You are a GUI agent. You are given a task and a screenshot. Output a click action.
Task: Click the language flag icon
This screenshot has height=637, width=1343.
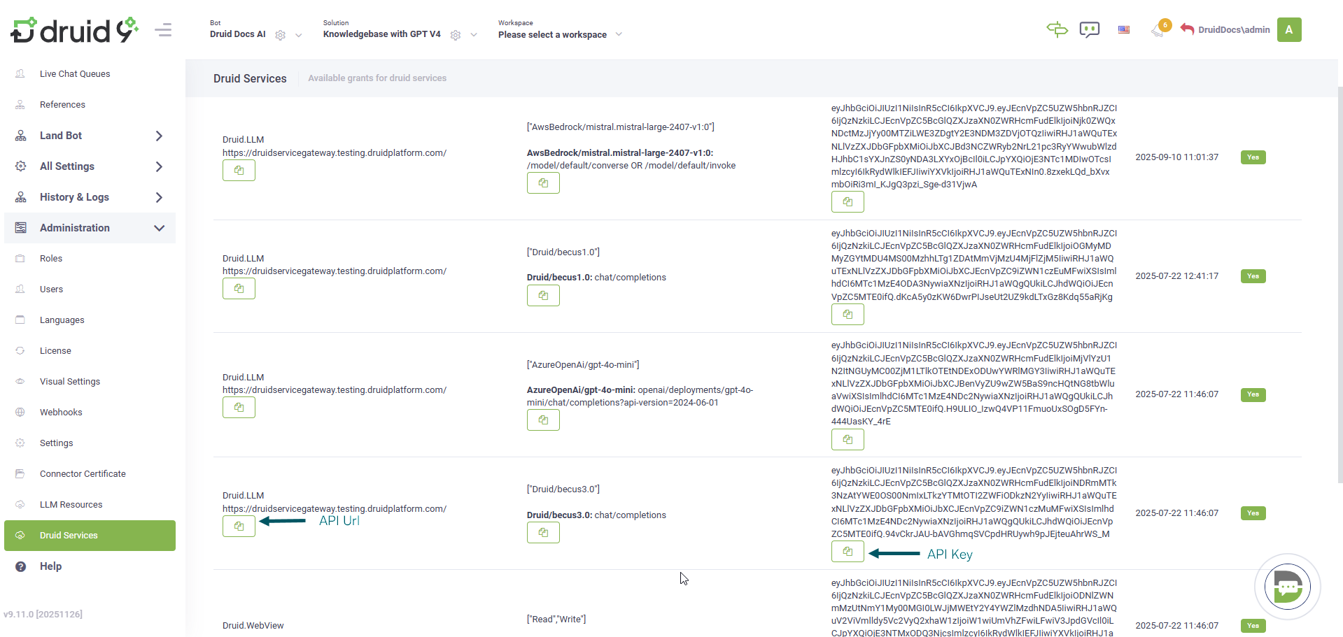[1124, 30]
